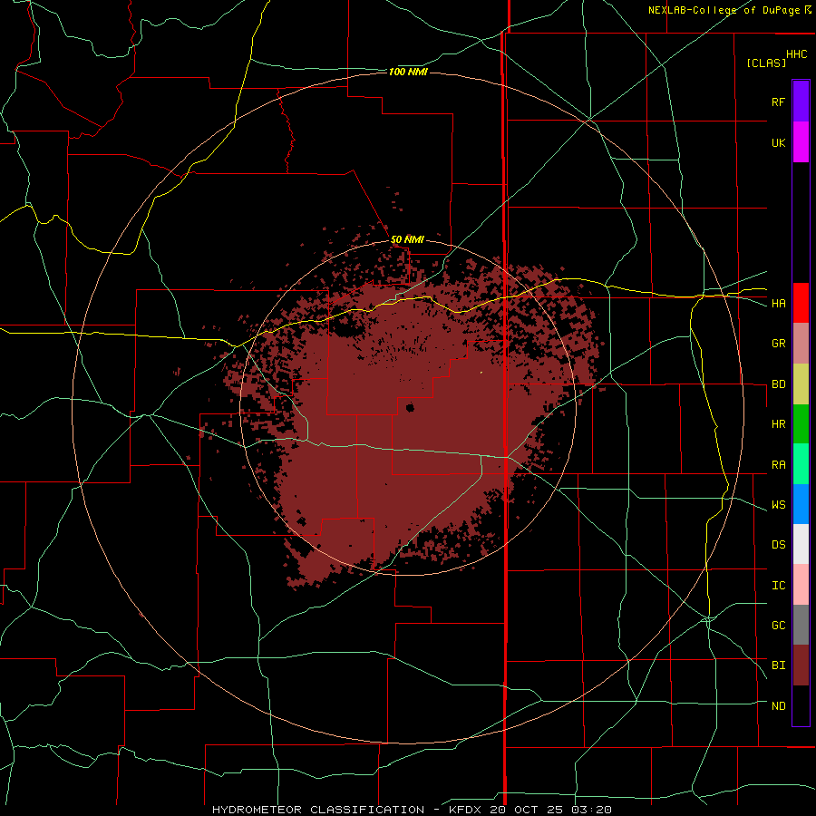The image size is (816, 816).
Task: Click the DS white legend swatch
Action: tap(801, 544)
